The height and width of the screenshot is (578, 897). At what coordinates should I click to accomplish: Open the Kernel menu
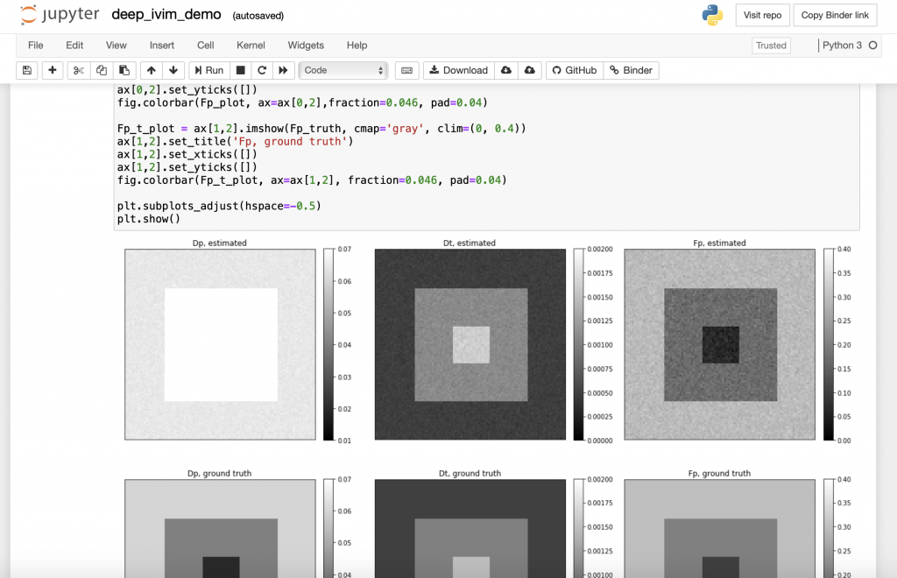tap(251, 46)
